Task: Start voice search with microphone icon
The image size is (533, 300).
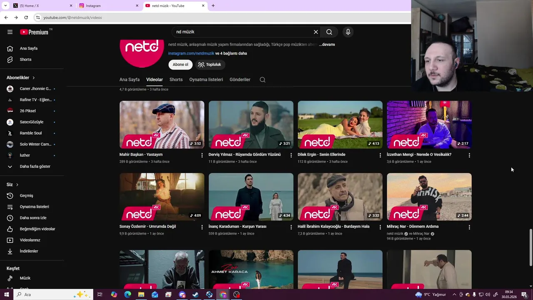Action: coord(348,32)
